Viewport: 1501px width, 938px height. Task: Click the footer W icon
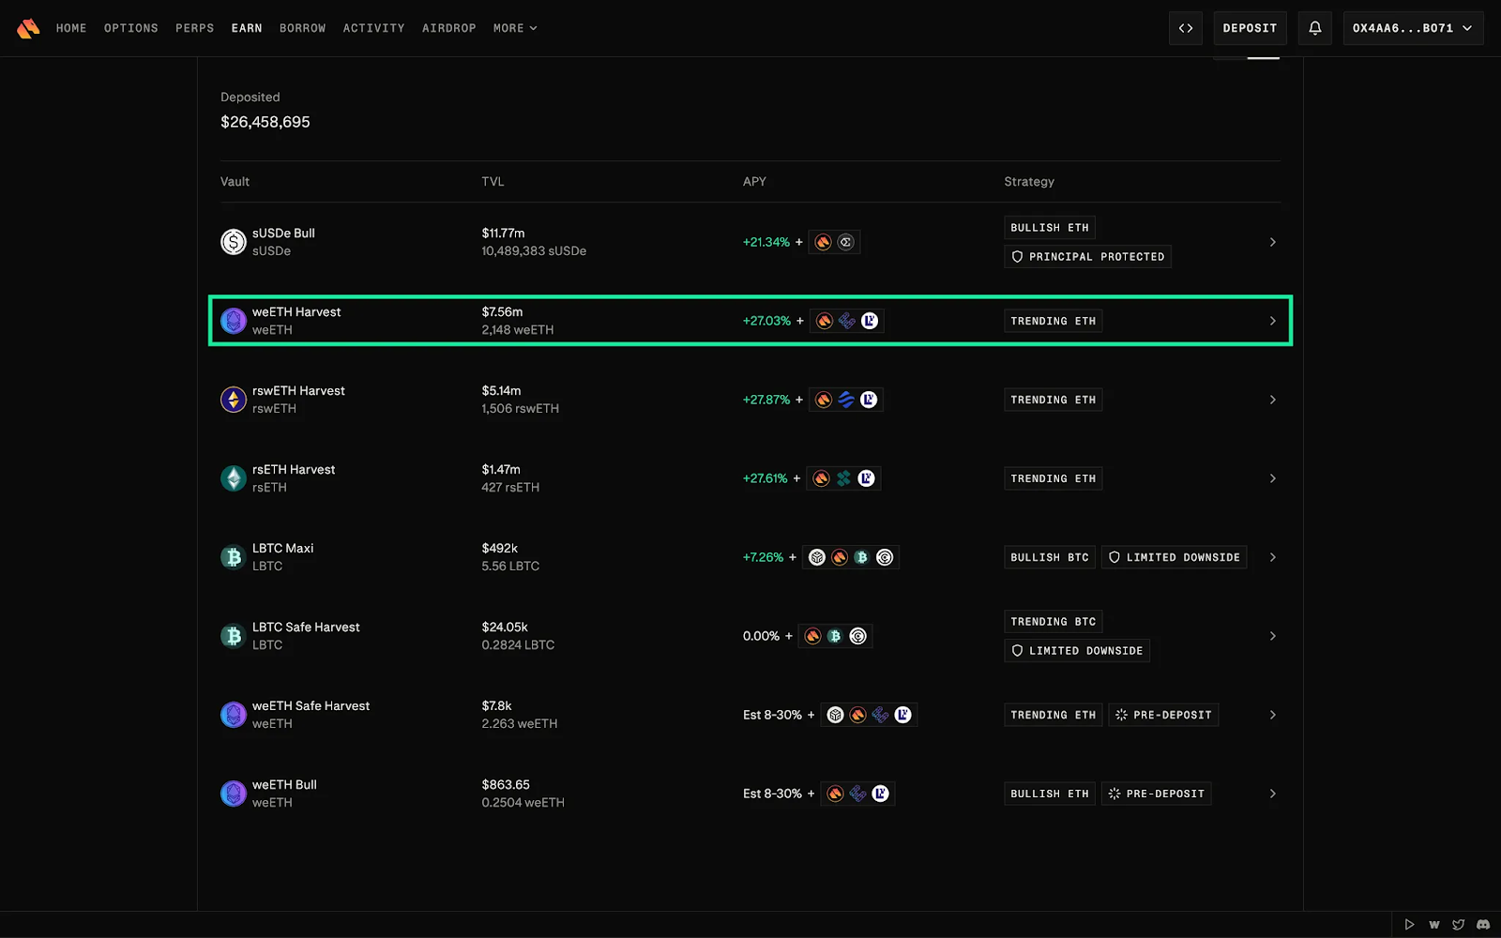pos(1434,924)
